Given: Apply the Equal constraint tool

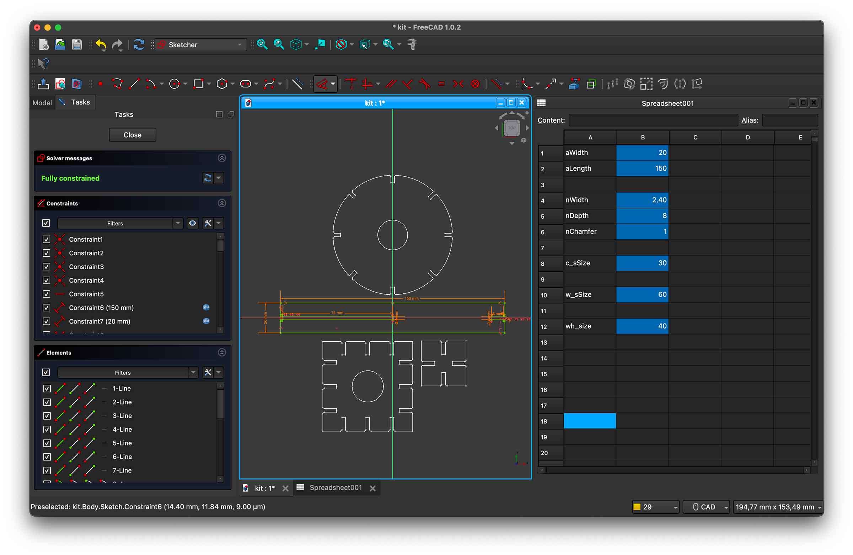Looking at the screenshot, I should [x=441, y=84].
